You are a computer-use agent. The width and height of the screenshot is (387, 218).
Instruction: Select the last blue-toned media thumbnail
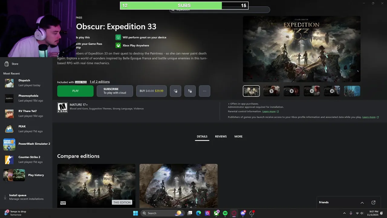tap(352, 91)
